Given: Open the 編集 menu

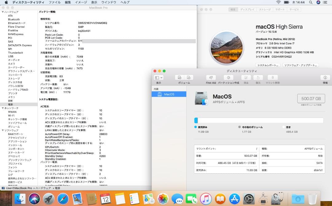Looking at the screenshot, I should point(68,2).
